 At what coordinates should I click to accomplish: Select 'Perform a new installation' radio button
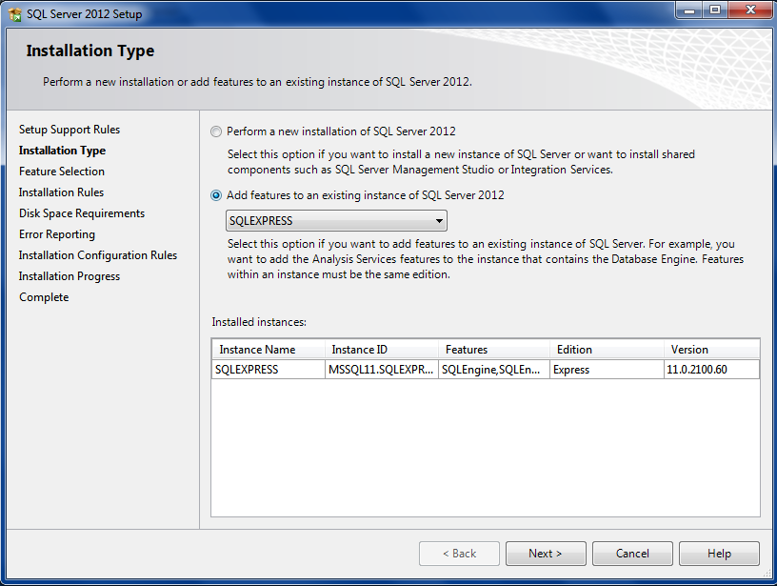click(216, 131)
